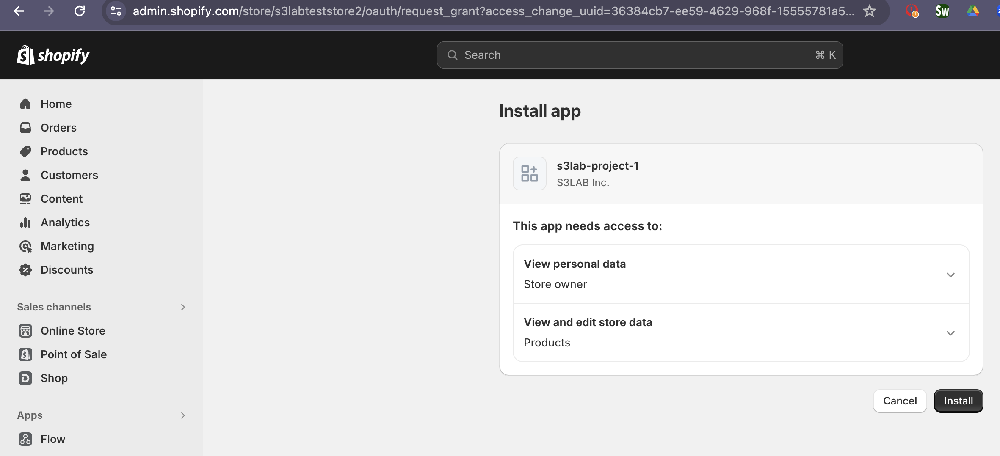Click the Customers icon
The height and width of the screenshot is (456, 1000).
pyautogui.click(x=25, y=175)
